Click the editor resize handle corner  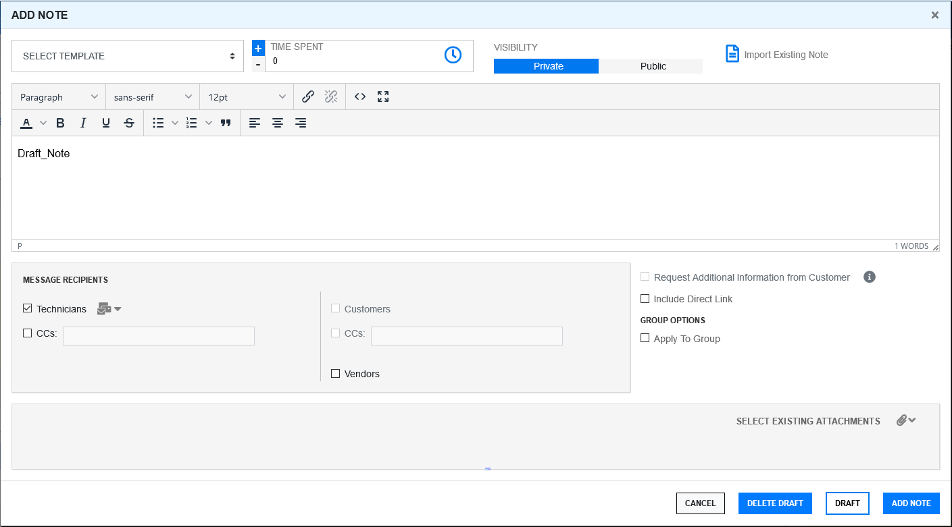[935, 247]
